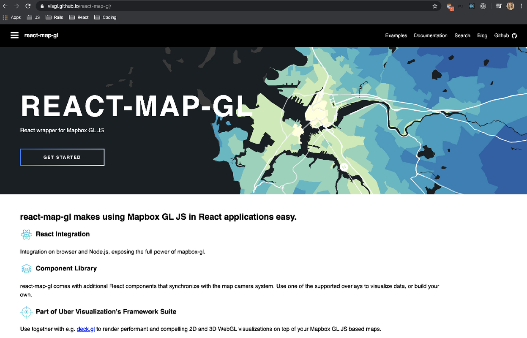The width and height of the screenshot is (527, 338).
Task: Select Search in top navigation
Action: click(462, 35)
